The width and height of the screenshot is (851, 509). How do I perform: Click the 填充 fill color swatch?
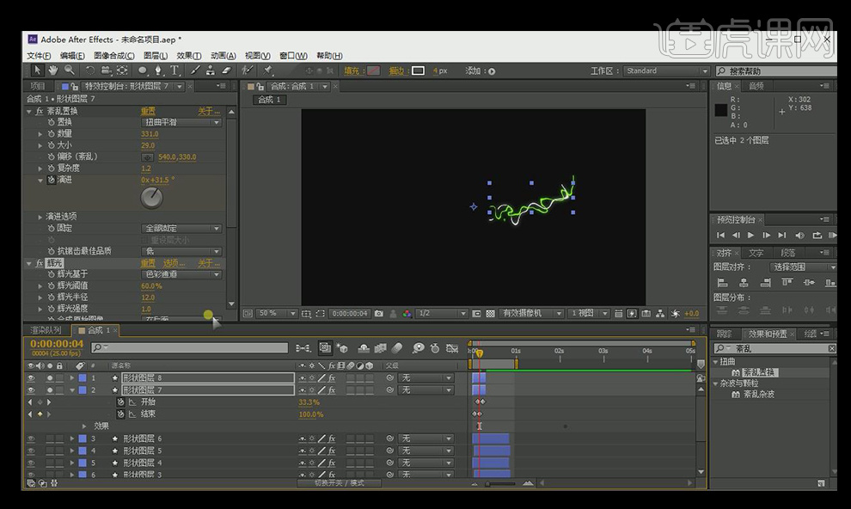373,71
